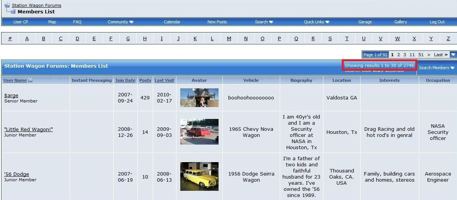Click the forum folder icon beside Station Wagon Forums
The height and width of the screenshot is (200, 457).
[x=7, y=5]
